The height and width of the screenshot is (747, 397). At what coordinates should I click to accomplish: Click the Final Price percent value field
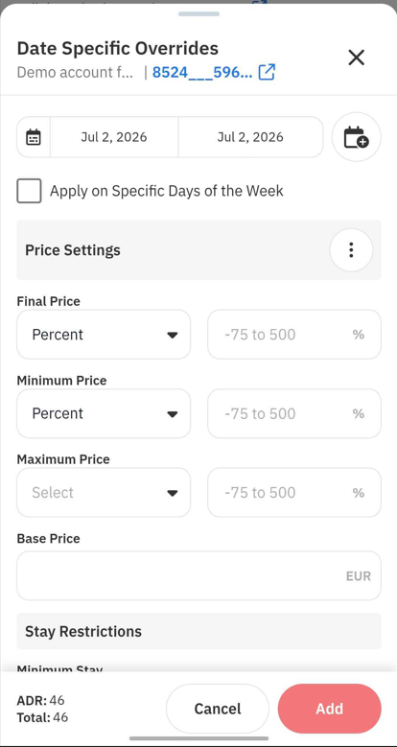294,335
